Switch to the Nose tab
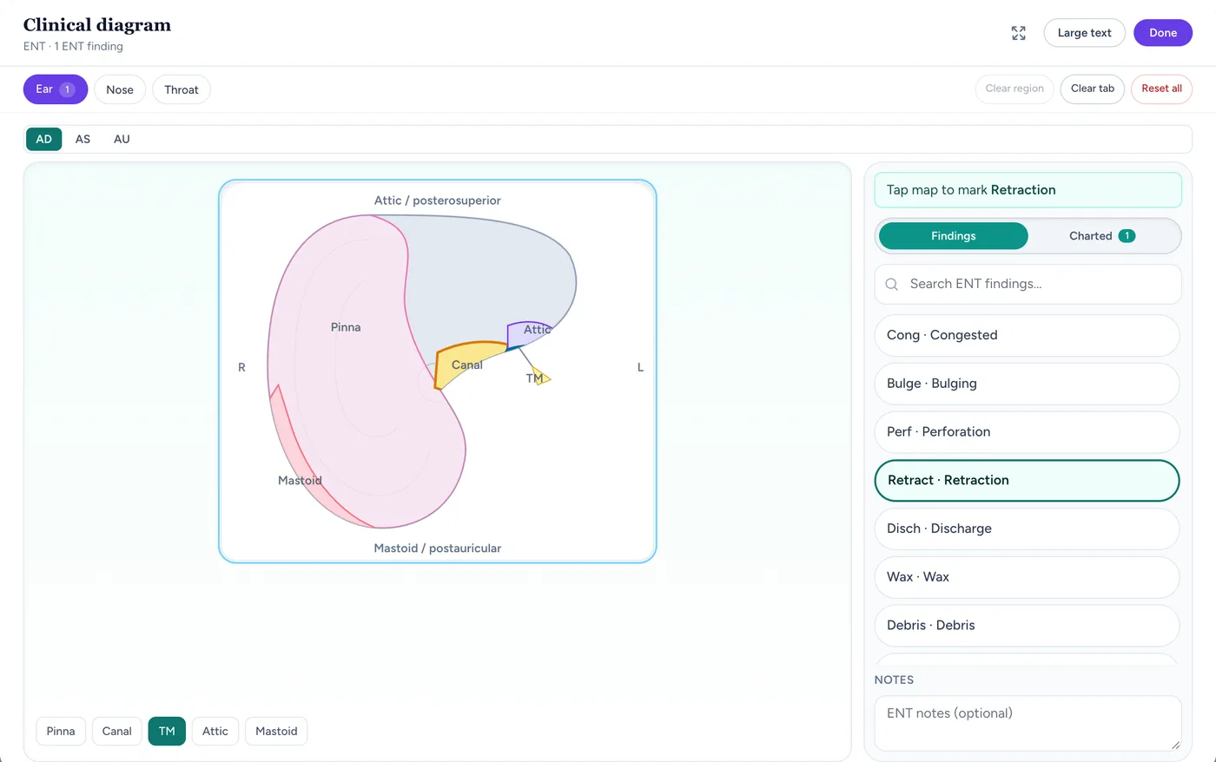Viewport: 1216px width, 762px height. [x=120, y=89]
